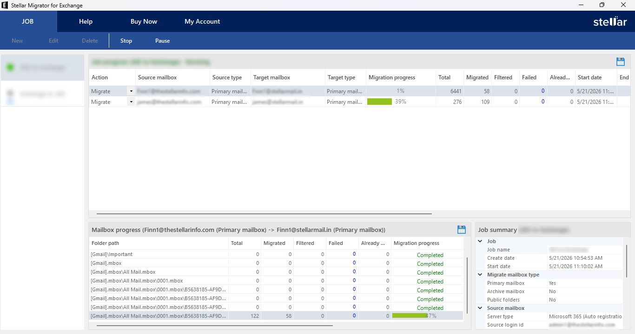
Task: Sort by Folder path column header
Action: tap(159, 243)
